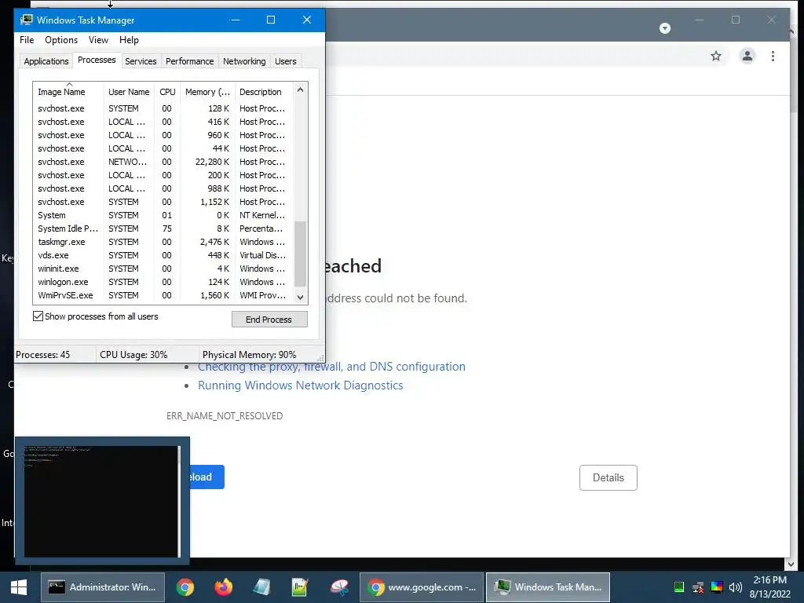Open the Chrome profile avatar icon
Image resolution: width=804 pixels, height=603 pixels.
747,56
